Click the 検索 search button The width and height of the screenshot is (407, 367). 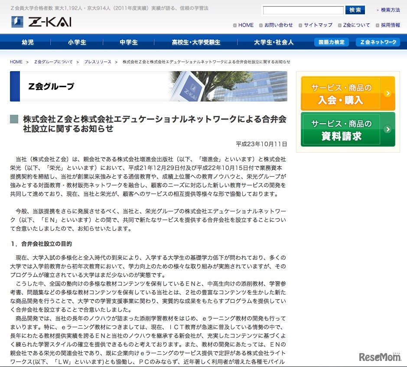(355, 10)
